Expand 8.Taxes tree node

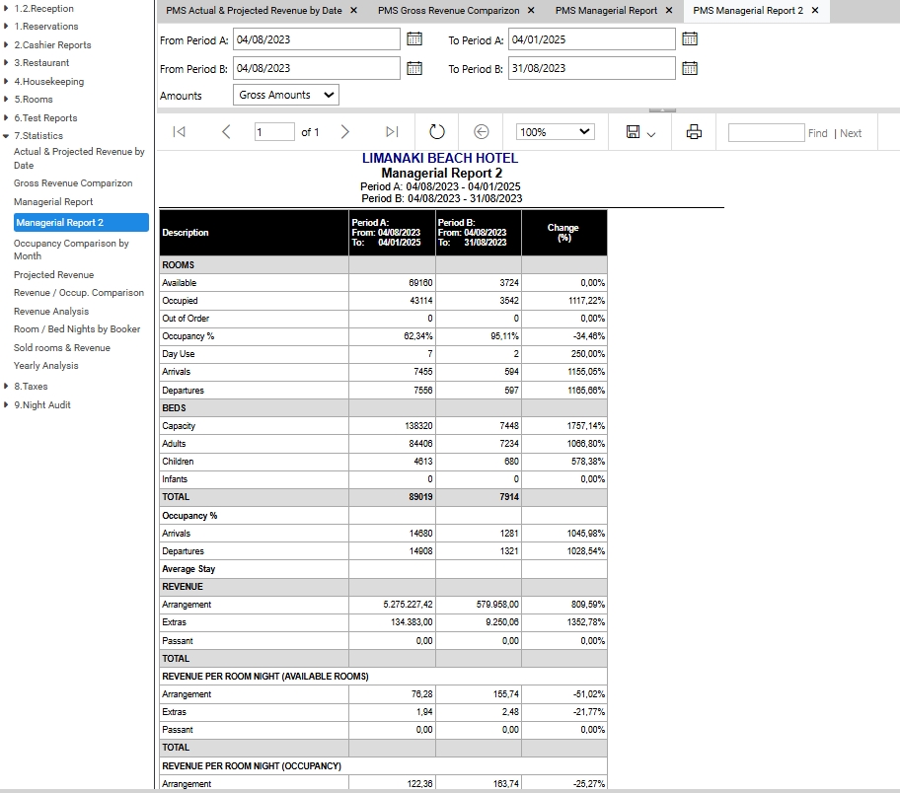[6, 387]
